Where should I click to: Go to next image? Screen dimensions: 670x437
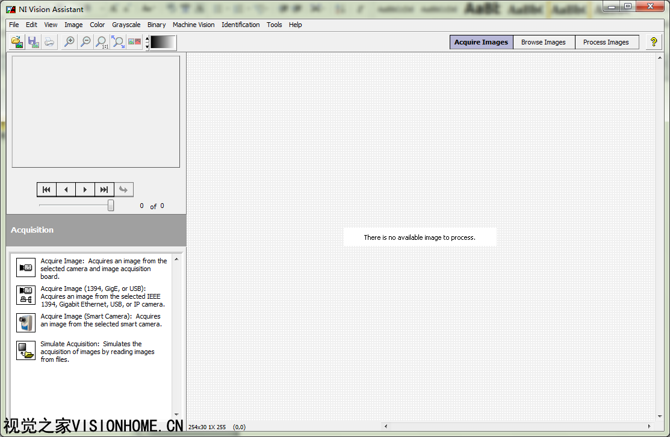pos(85,189)
